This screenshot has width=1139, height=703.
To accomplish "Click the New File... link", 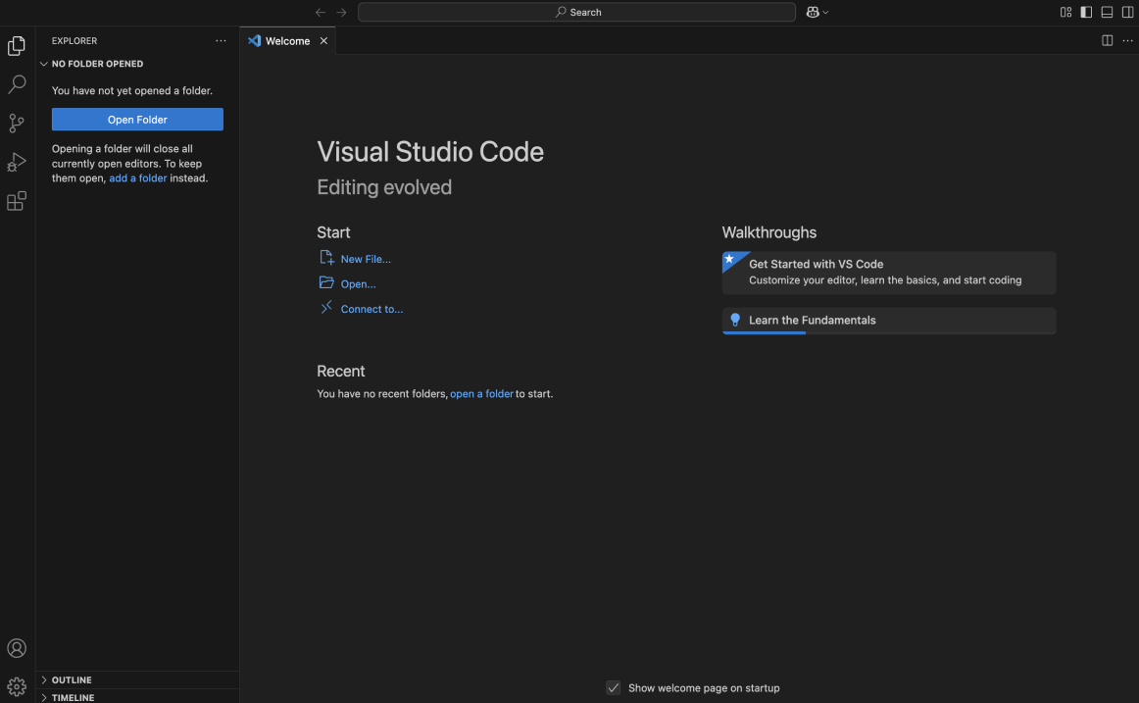I will click(366, 259).
